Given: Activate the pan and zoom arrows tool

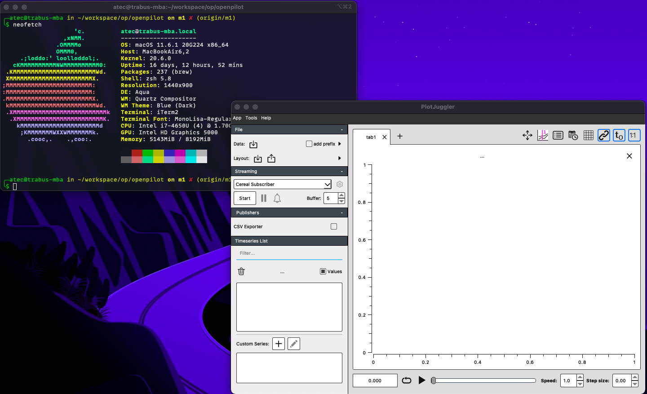Looking at the screenshot, I should [x=527, y=135].
